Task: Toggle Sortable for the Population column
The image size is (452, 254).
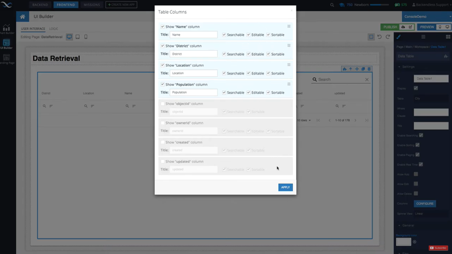Action: [x=268, y=93]
